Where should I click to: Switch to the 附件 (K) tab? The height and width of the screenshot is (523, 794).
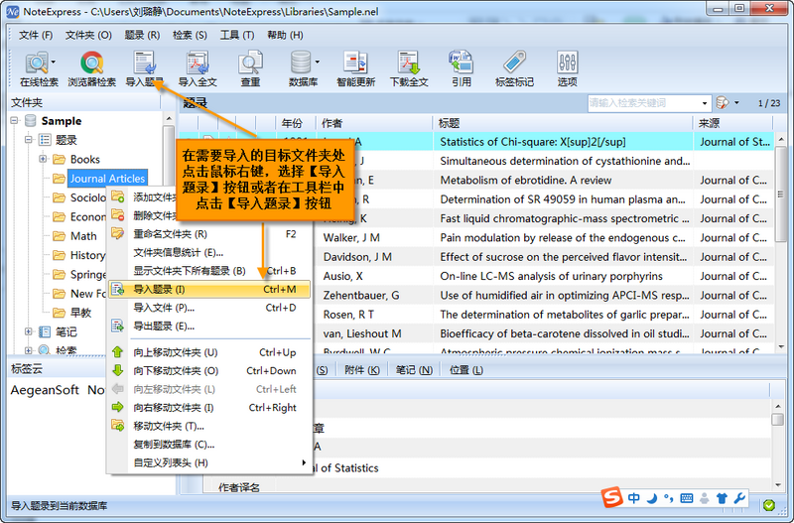tap(361, 370)
